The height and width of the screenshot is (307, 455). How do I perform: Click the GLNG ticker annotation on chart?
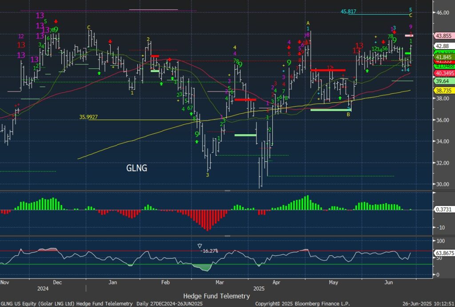coord(137,168)
